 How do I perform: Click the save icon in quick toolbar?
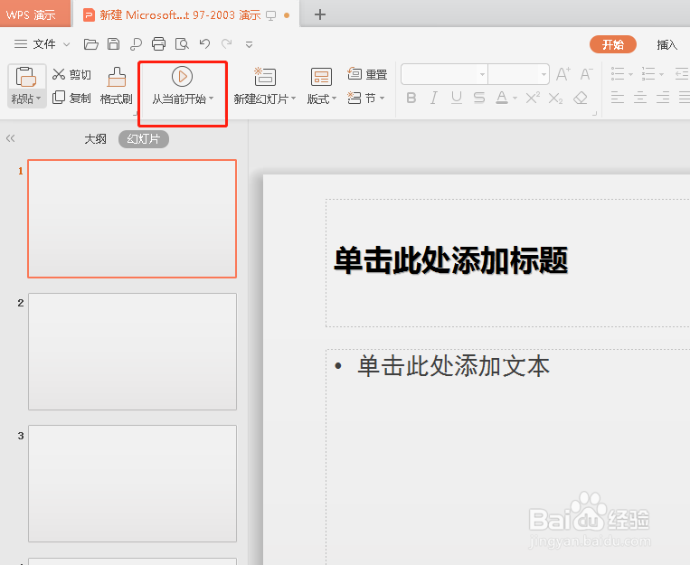pos(114,44)
